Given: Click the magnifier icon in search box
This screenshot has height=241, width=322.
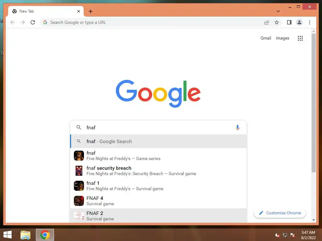Looking at the screenshot, I should (79, 127).
